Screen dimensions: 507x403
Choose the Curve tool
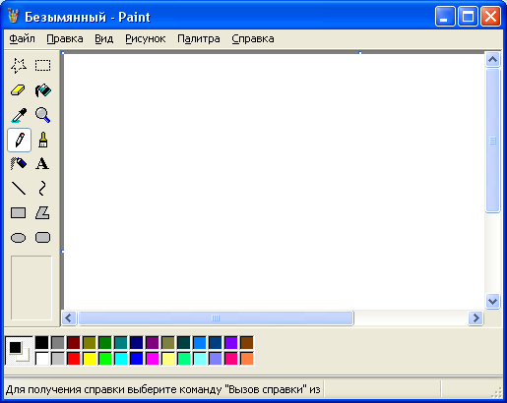42,189
